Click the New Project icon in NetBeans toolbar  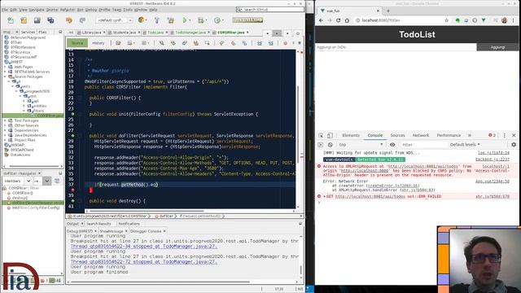pyautogui.click(x=24, y=20)
